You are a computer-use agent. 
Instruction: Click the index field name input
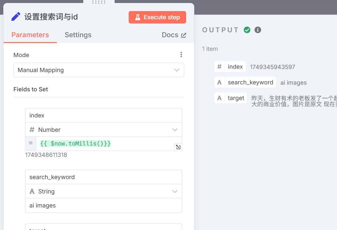point(104,115)
